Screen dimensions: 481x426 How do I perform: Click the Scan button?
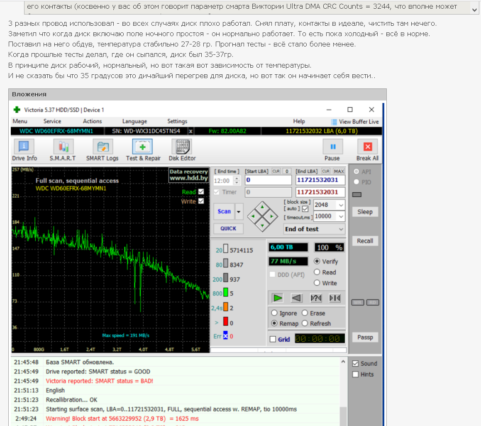[224, 211]
